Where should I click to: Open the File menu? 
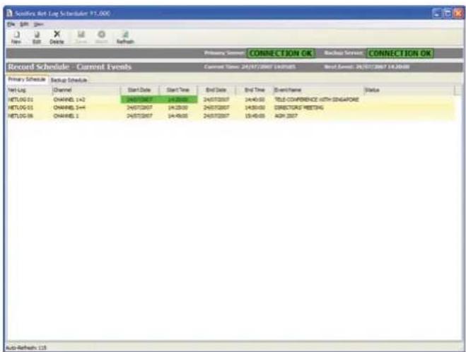tap(11, 24)
